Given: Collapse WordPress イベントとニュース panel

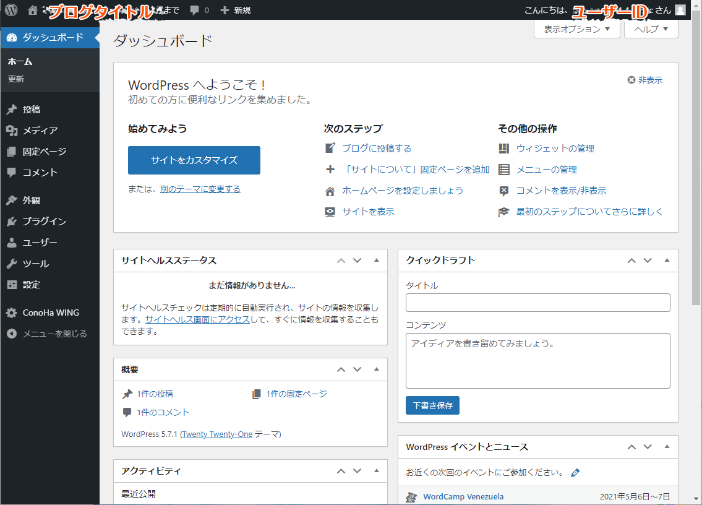Looking at the screenshot, I should pyautogui.click(x=667, y=447).
